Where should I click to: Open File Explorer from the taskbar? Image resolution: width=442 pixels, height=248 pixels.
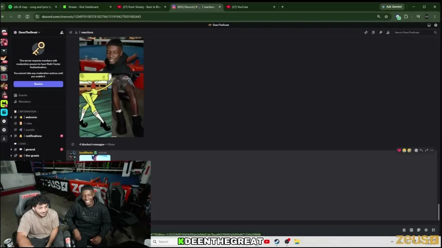(x=297, y=242)
